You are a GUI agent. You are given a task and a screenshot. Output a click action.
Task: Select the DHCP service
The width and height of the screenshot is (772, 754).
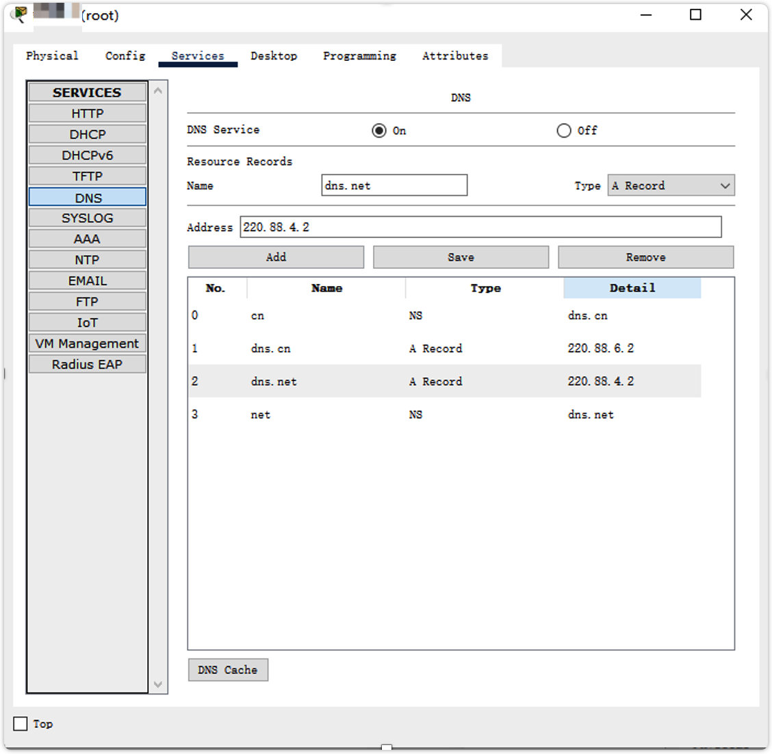coord(88,135)
